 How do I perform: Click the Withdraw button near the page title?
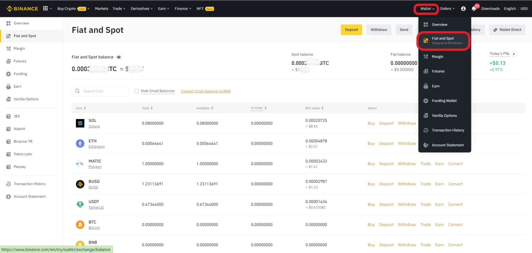[x=379, y=30]
